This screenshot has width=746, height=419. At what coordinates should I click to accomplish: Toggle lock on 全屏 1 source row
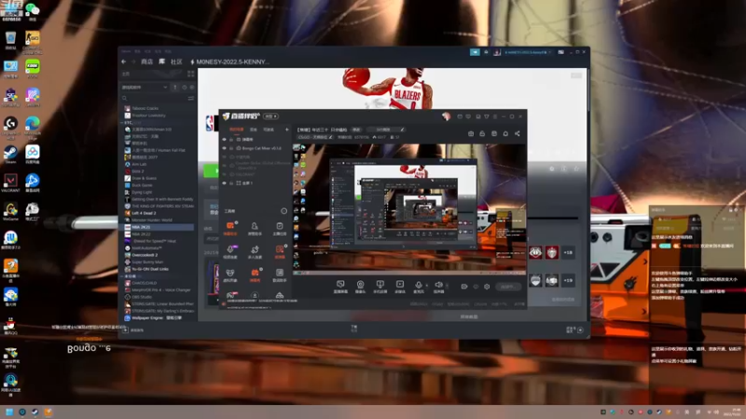click(231, 182)
